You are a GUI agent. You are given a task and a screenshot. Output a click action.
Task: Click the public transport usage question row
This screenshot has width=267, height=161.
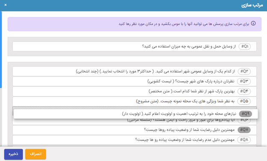pyautogui.click(x=134, y=47)
